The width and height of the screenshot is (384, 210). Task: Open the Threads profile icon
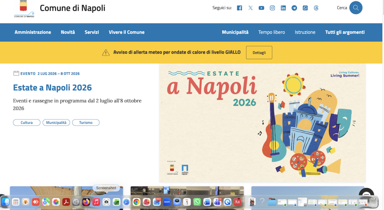(316, 8)
